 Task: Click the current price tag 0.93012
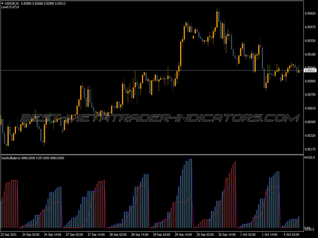click(310, 71)
